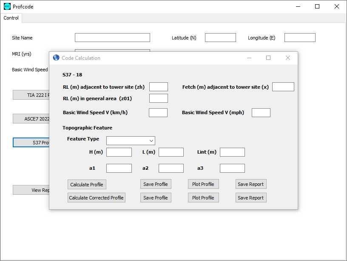Screen dimensions: 347x261
Task: Click the TIA 222 button in main window
Action: pyautogui.click(x=31, y=95)
